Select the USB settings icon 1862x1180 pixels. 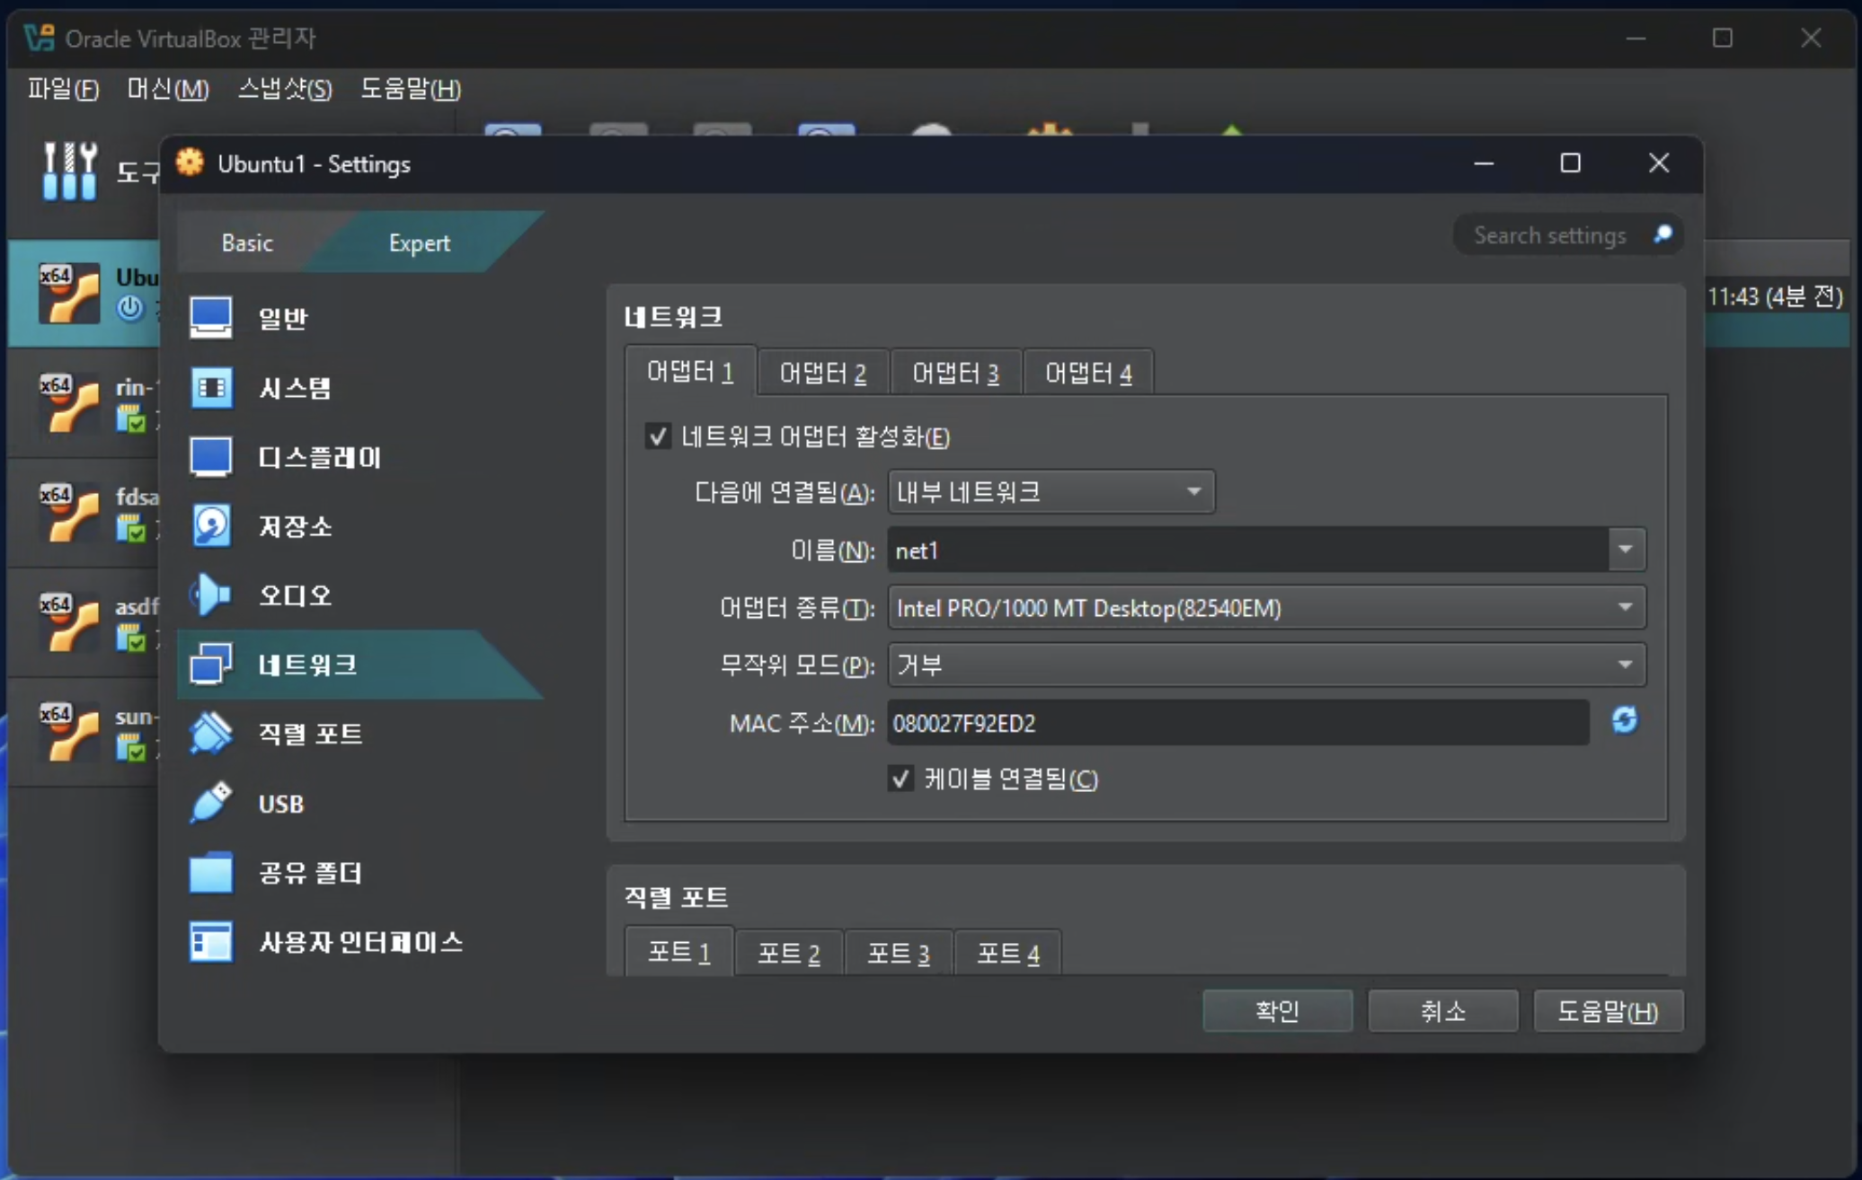point(211,803)
